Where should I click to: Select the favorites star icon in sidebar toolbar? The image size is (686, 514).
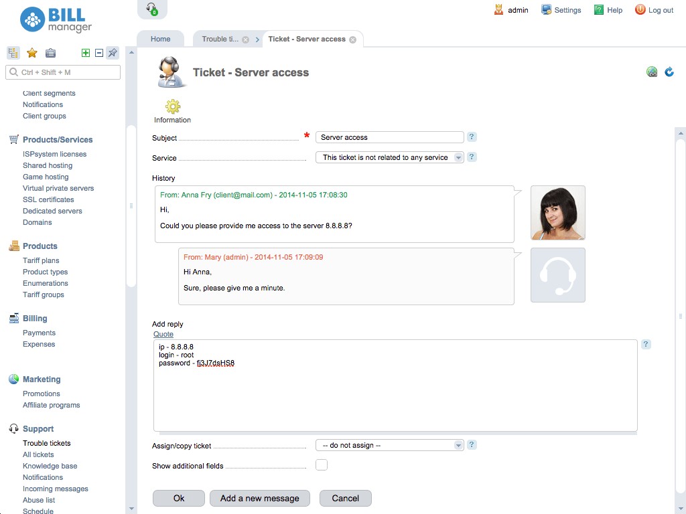point(31,52)
